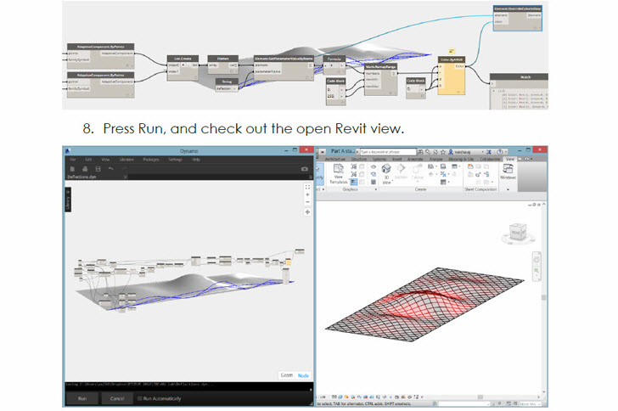Switch to the Architecture ribbon tab
The image size is (618, 411).
click(x=335, y=159)
